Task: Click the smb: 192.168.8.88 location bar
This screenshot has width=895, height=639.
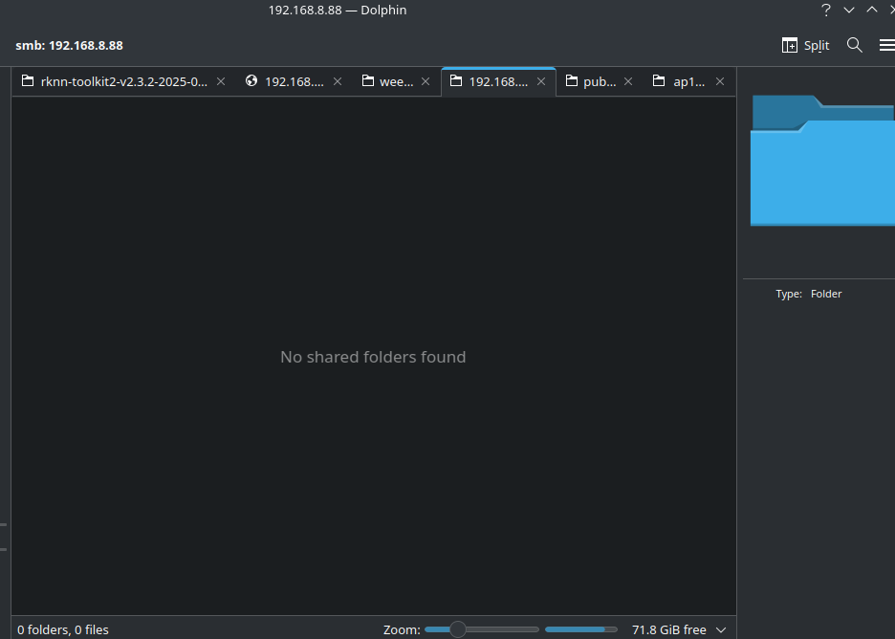Action: 69,45
